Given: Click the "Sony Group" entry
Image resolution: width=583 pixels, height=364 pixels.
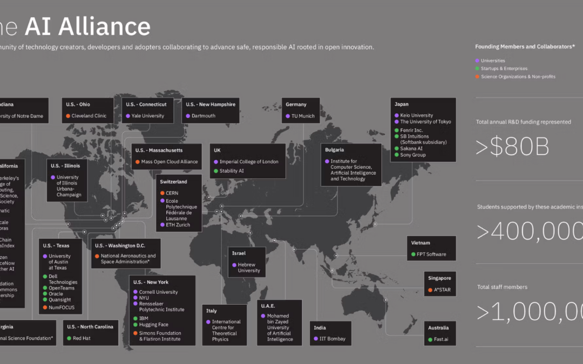Looking at the screenshot, I should pos(413,155).
